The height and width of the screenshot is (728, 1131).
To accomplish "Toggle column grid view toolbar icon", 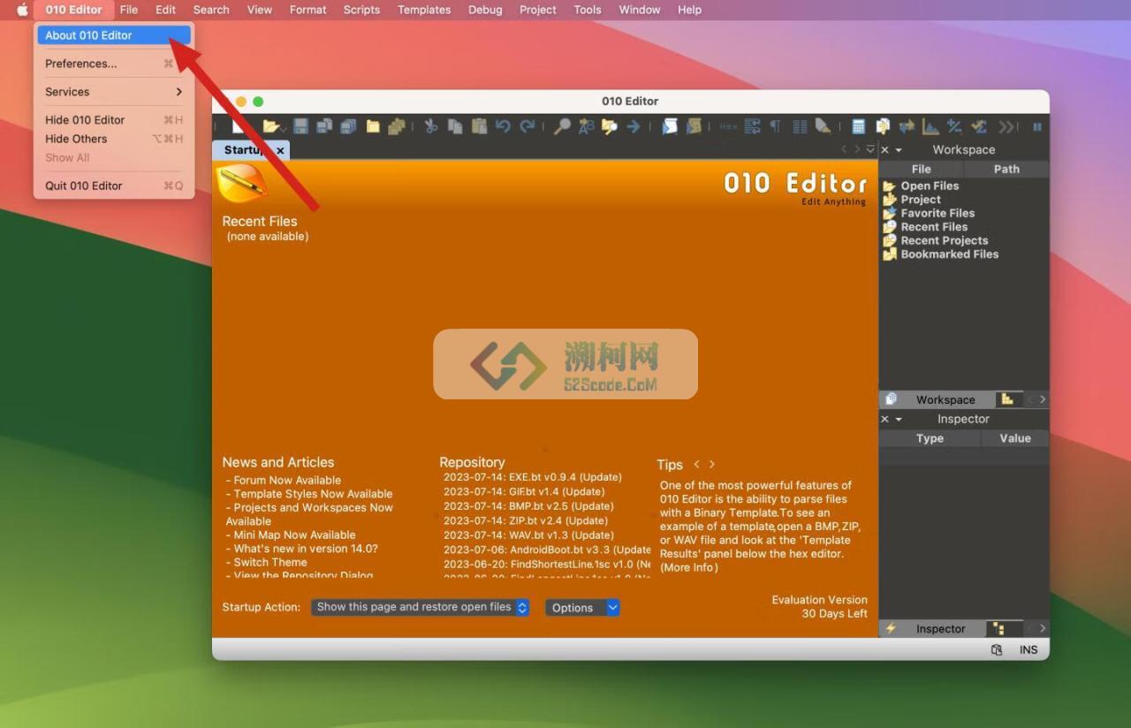I will click(x=800, y=126).
